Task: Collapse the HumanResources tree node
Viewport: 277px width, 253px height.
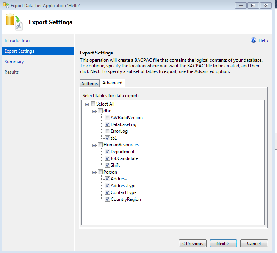Action: coord(94,145)
